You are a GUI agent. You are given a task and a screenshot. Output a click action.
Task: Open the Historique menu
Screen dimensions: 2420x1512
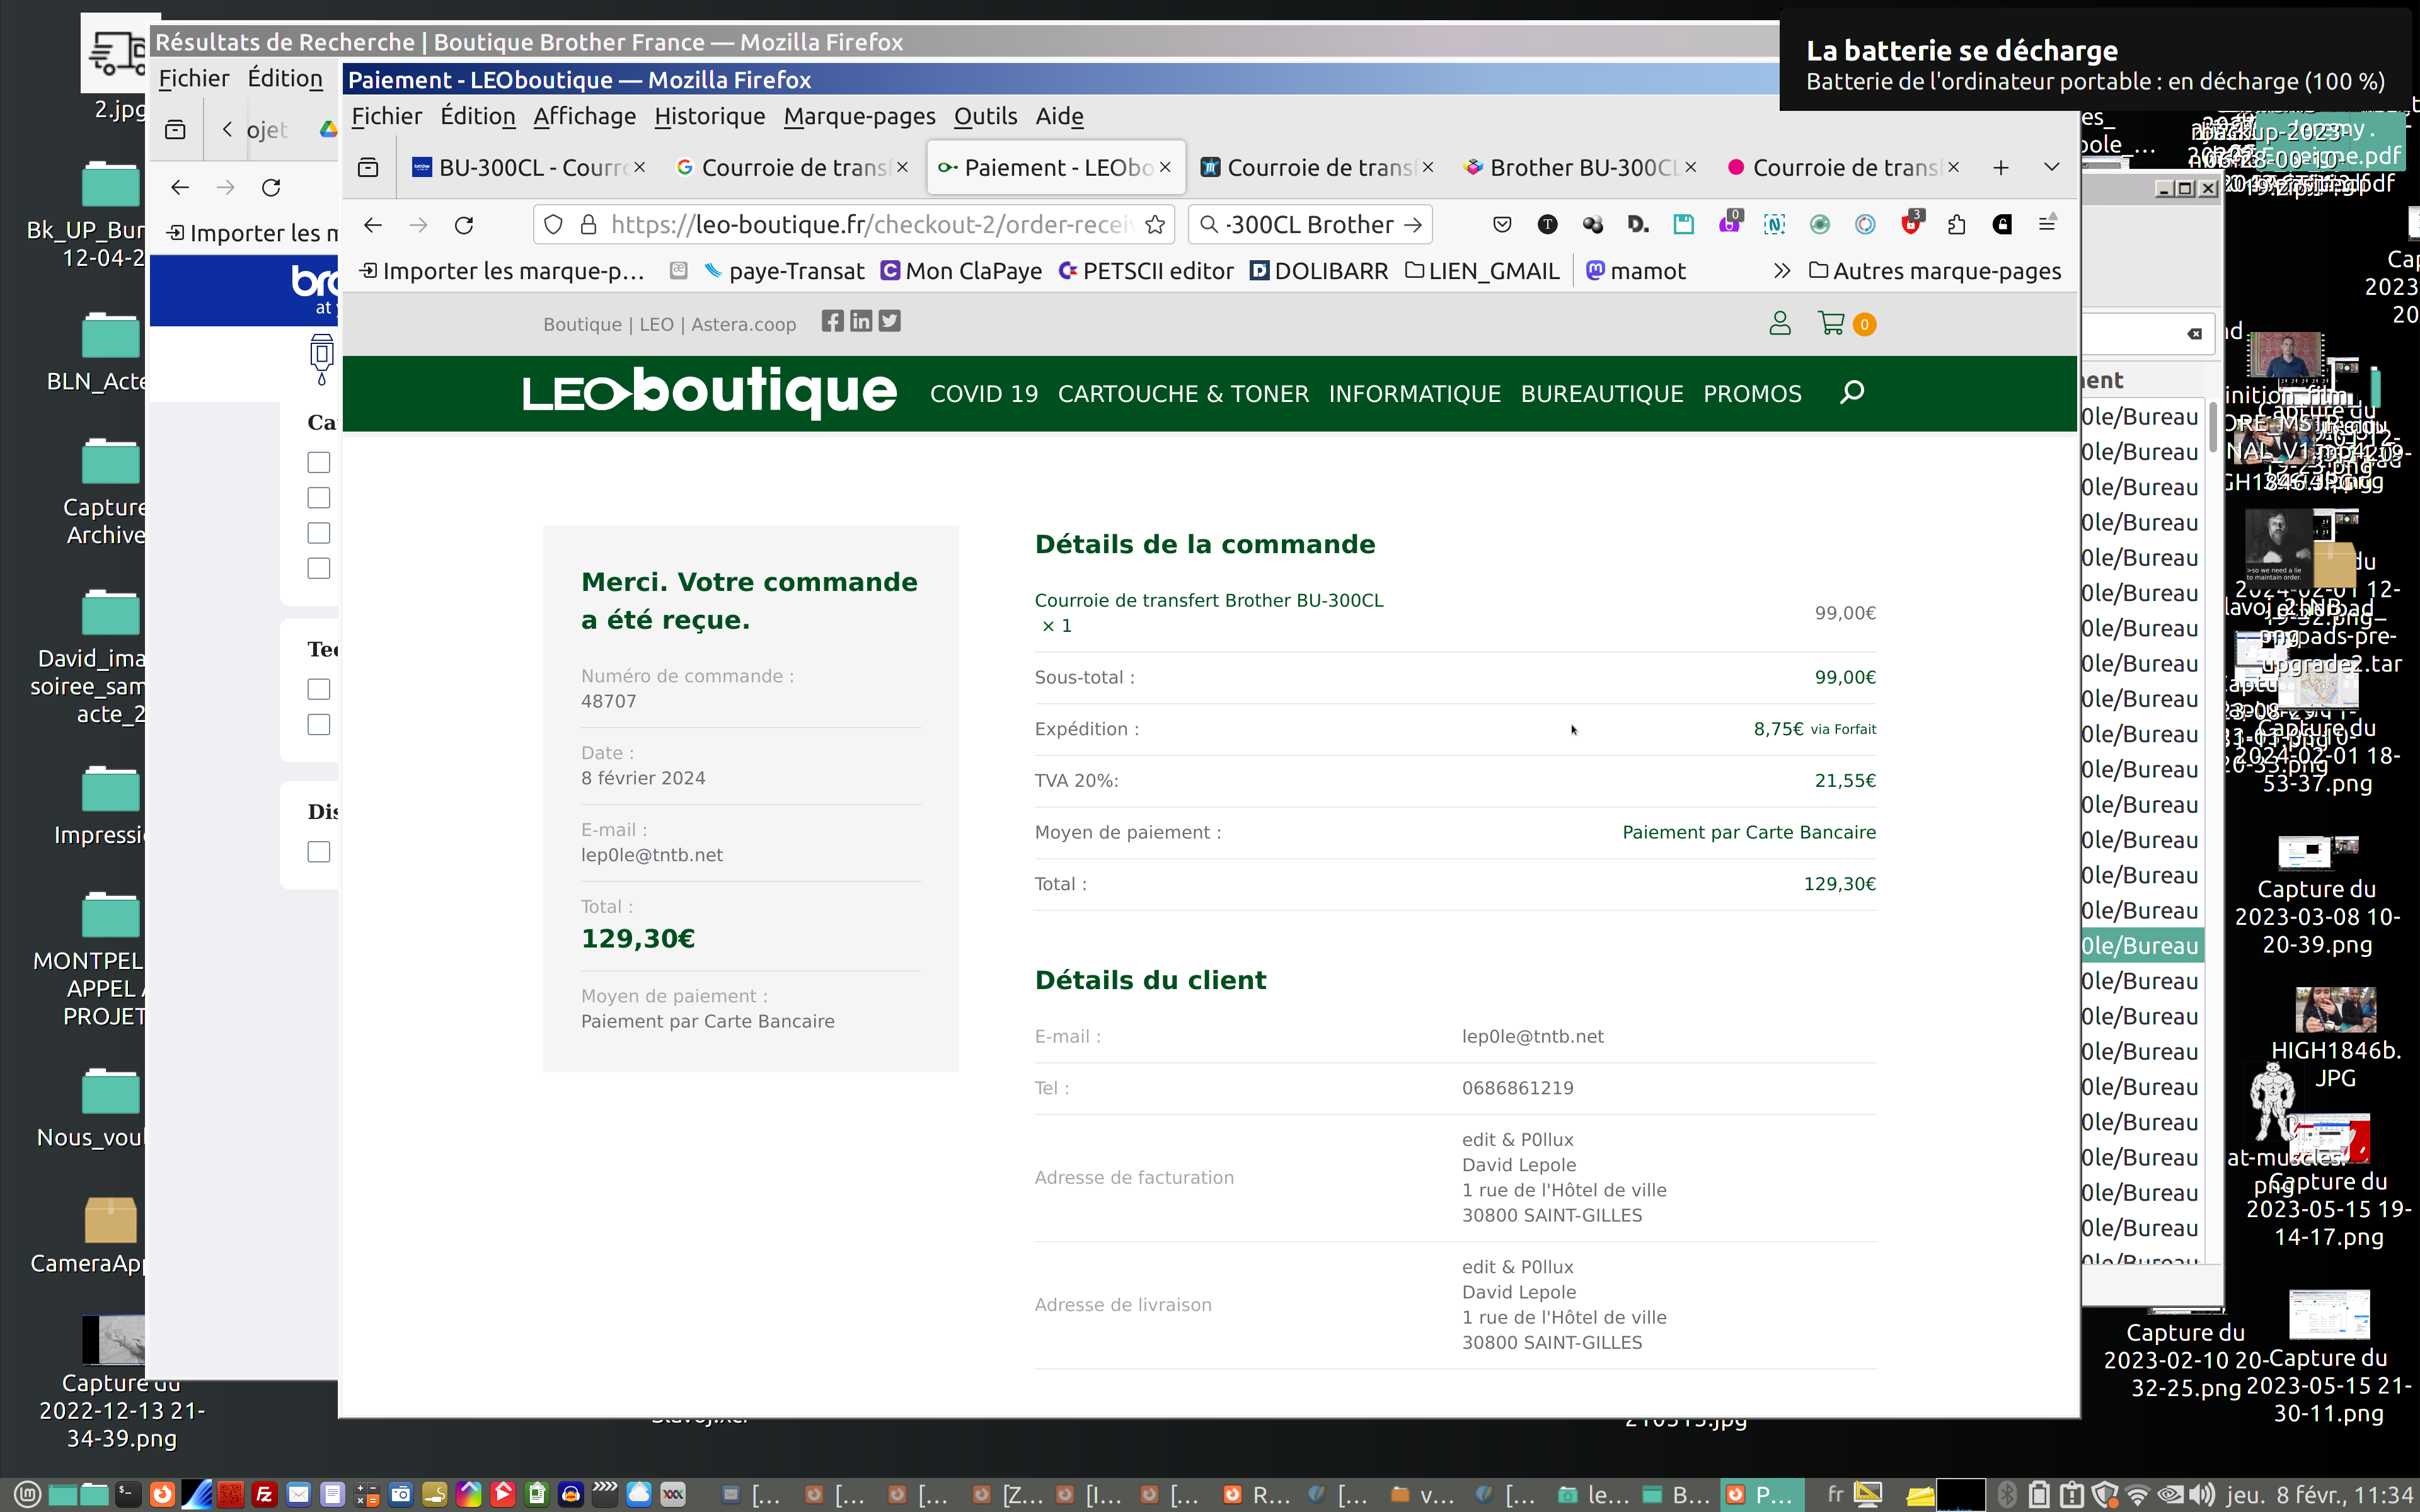pos(709,116)
